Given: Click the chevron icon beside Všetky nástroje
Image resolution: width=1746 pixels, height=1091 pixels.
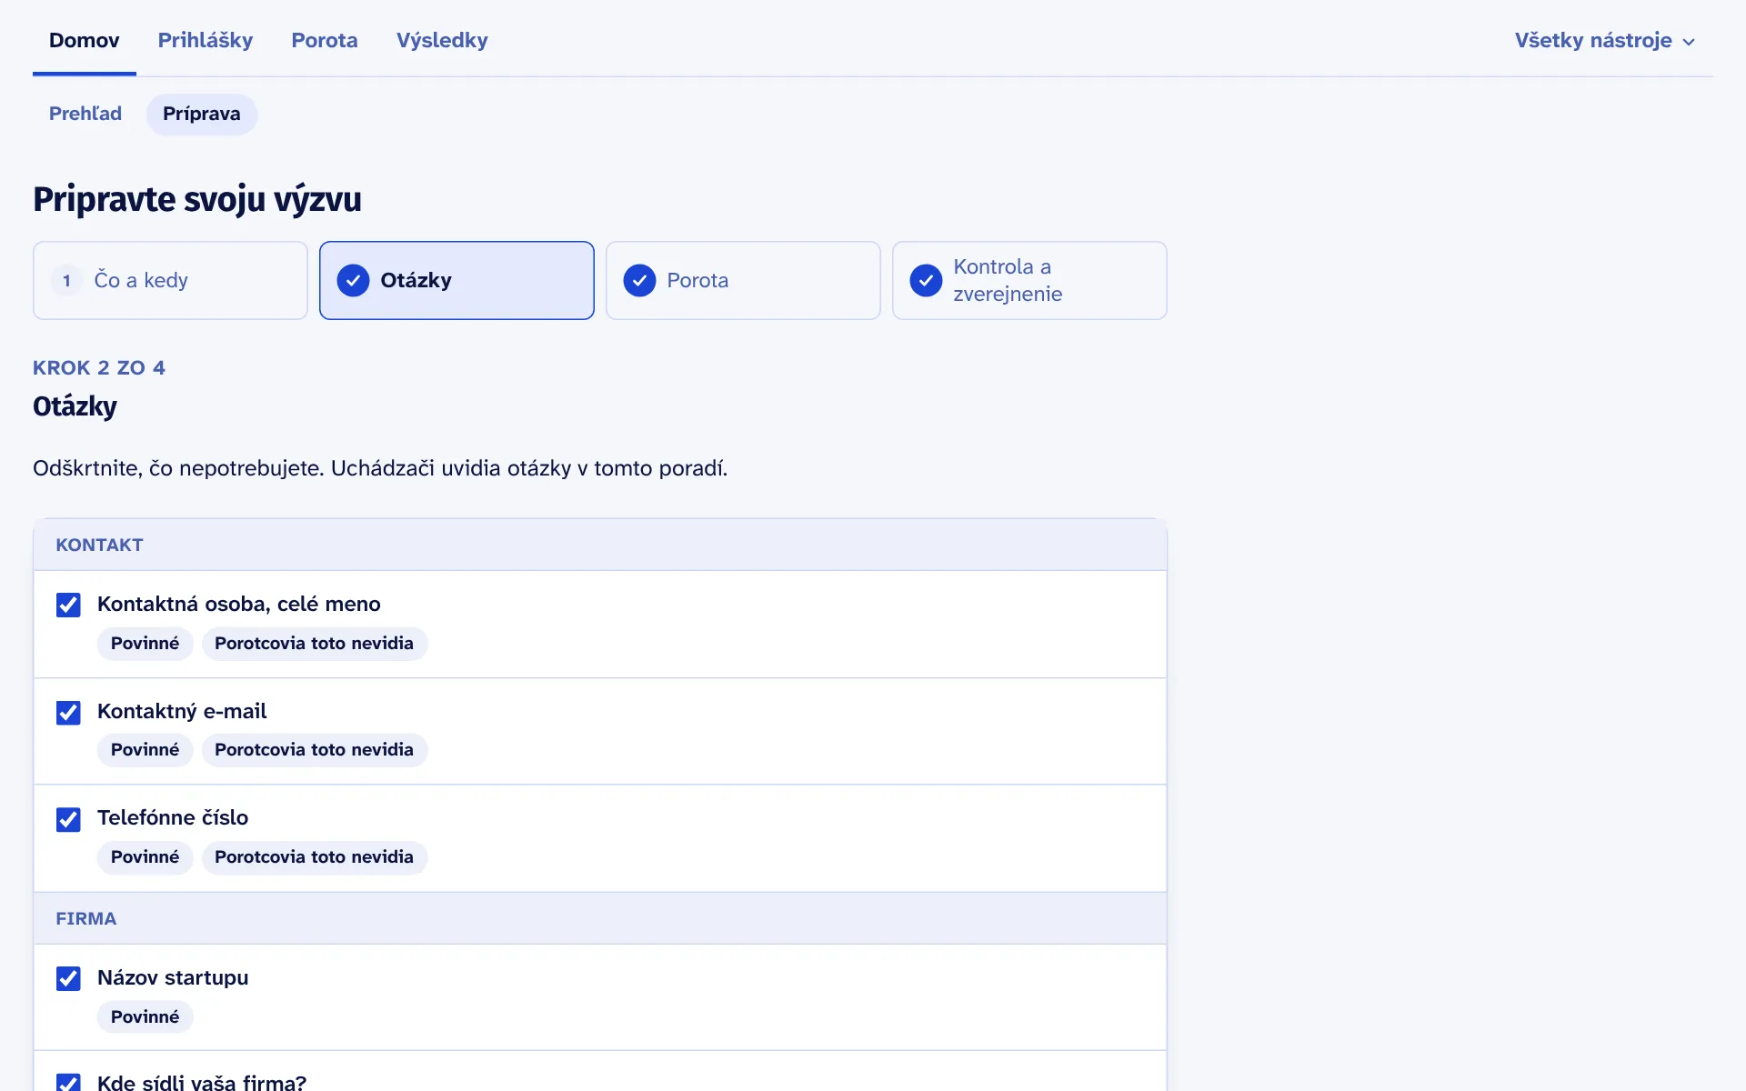Looking at the screenshot, I should (x=1689, y=42).
